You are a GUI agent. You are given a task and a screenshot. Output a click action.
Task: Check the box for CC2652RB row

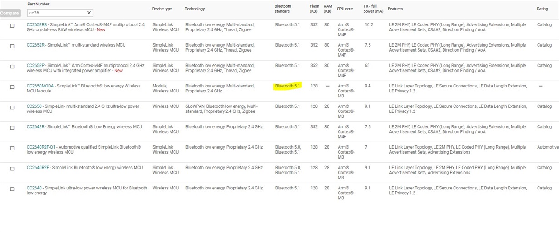[12, 26]
